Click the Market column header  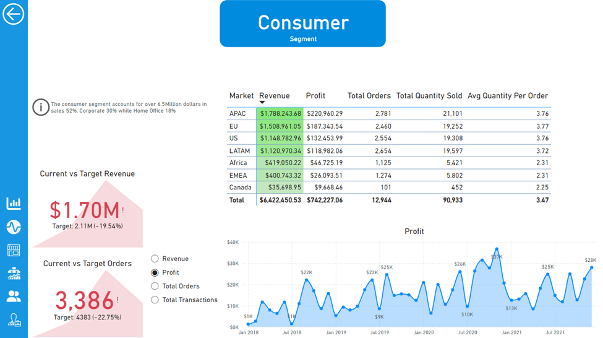[241, 96]
